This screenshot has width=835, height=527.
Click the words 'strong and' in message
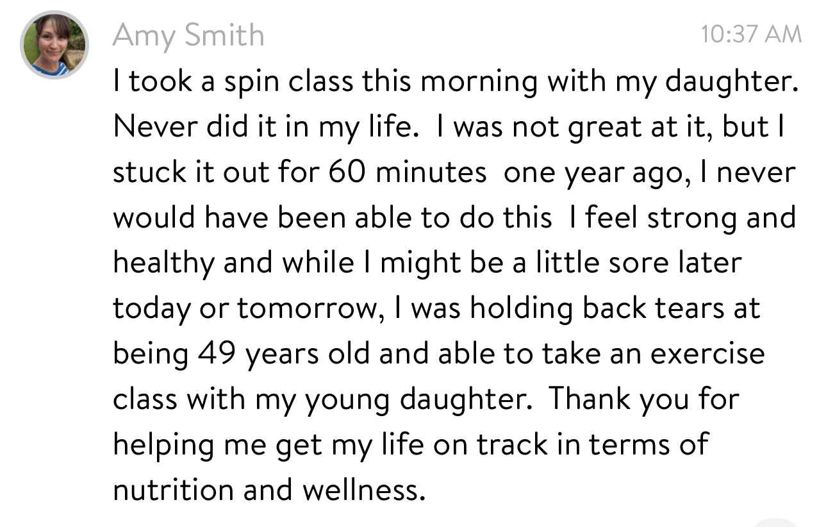(721, 219)
